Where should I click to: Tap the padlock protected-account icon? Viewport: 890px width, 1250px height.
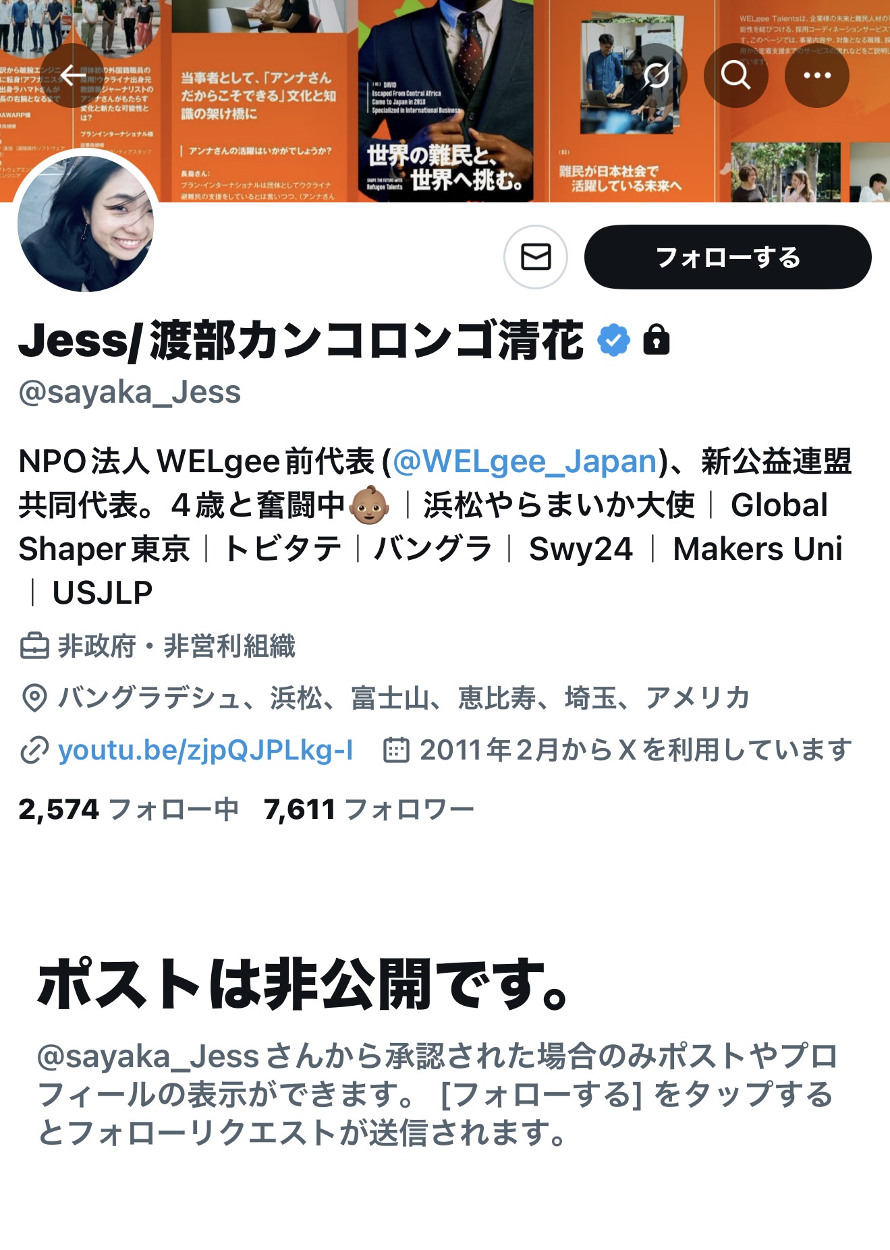pos(656,339)
